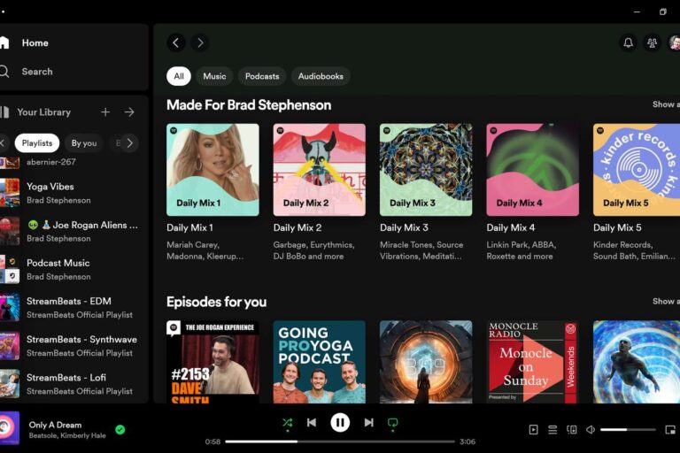Click the Daily Mix 4 title text
Viewport: 680px width, 453px height.
point(510,227)
